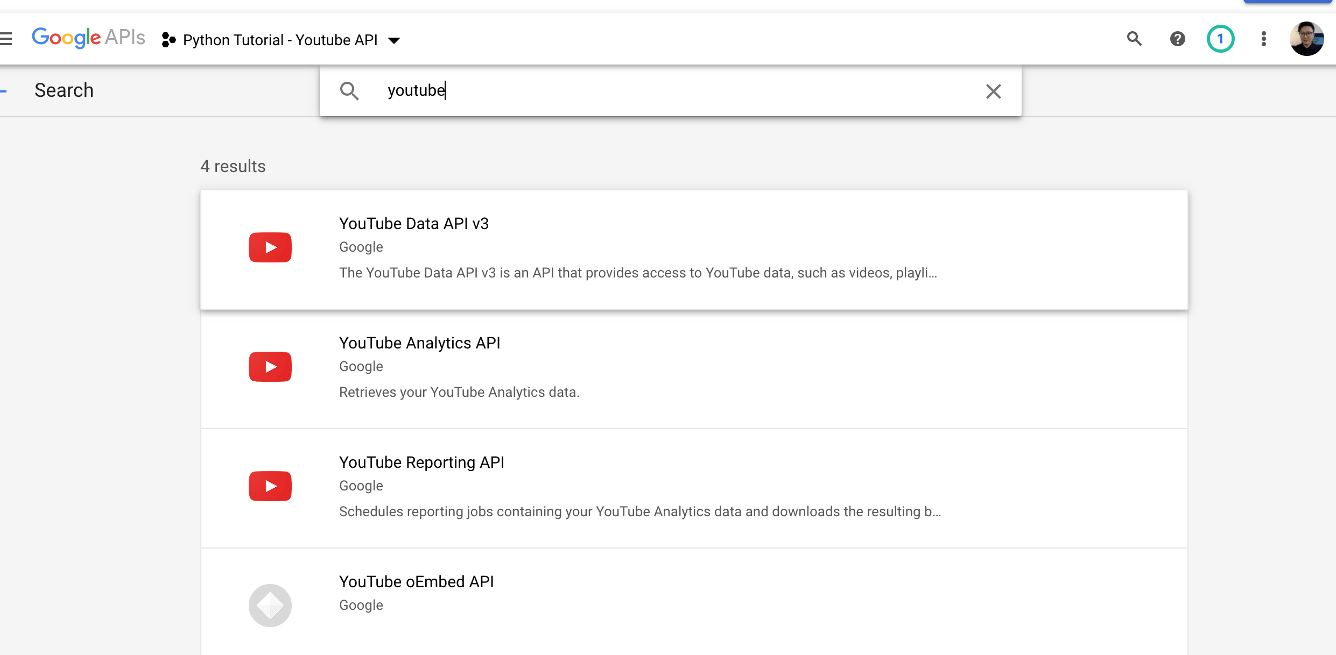The width and height of the screenshot is (1336, 655).
Task: Expand the project selector dropdown arrow
Action: [394, 40]
